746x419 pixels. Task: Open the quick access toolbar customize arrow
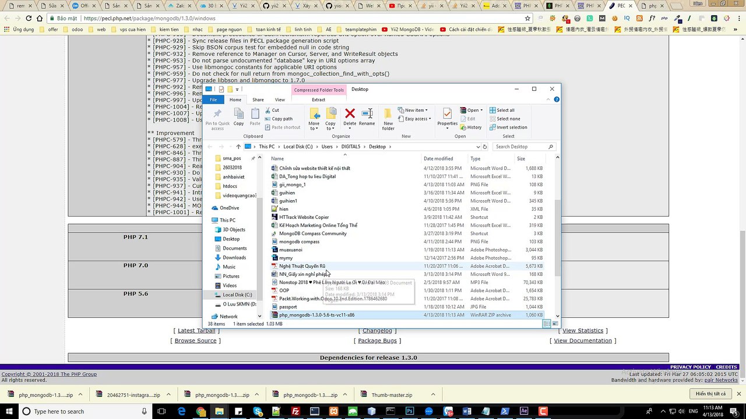pos(237,90)
